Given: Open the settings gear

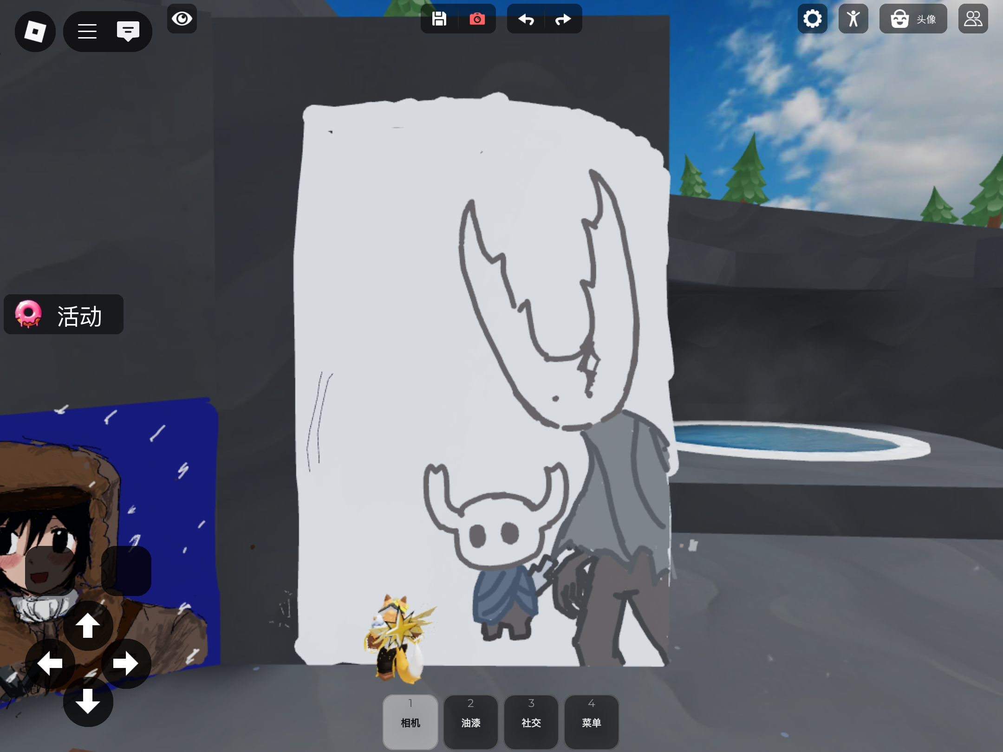Looking at the screenshot, I should click(812, 19).
